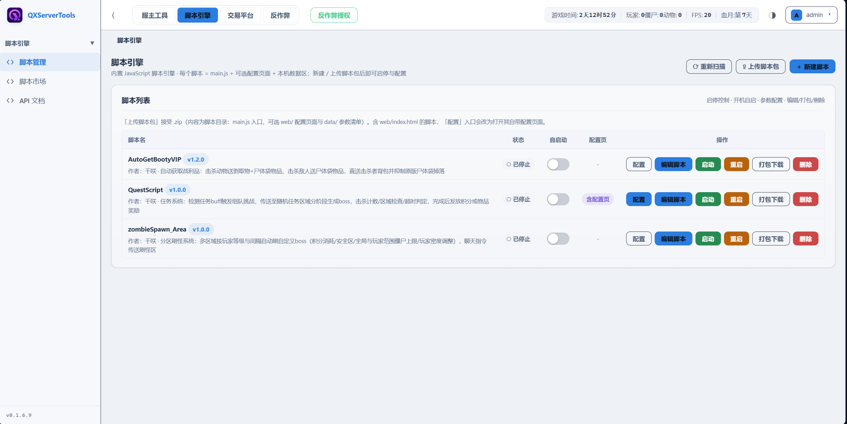
Task: Open 配置 for zombieSpawn_Area
Action: [638, 239]
